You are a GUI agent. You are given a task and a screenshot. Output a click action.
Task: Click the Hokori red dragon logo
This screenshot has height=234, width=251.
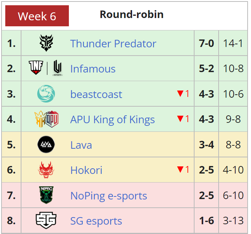coord(46,170)
